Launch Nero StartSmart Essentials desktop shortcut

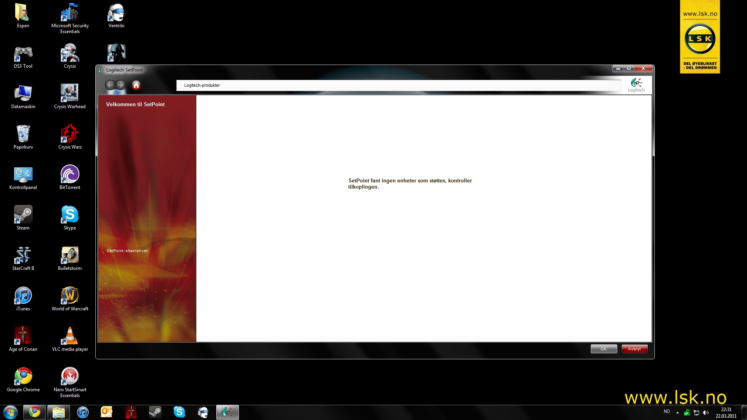click(x=70, y=383)
